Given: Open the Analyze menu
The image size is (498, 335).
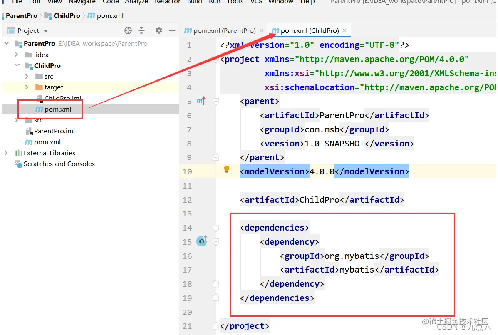Looking at the screenshot, I should click(x=136, y=2).
